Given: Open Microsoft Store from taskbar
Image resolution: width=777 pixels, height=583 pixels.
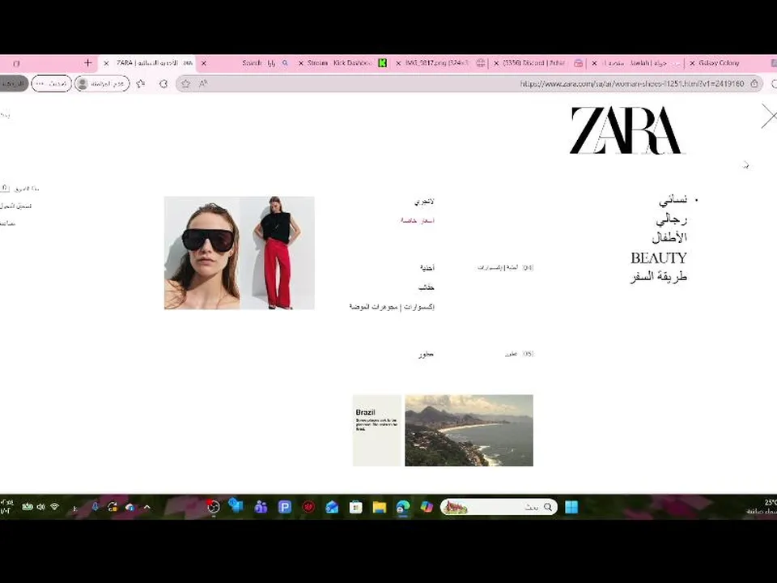Looking at the screenshot, I should (356, 507).
